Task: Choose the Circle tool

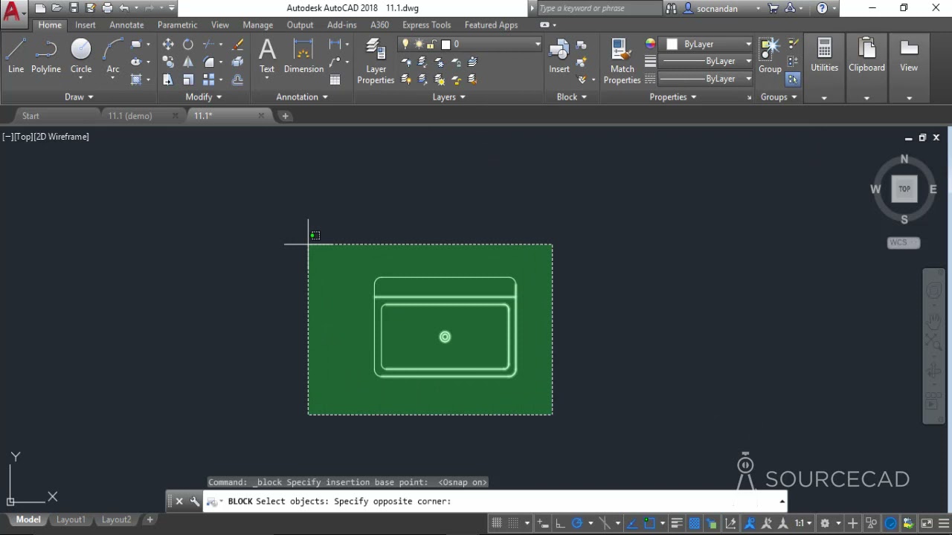Action: point(81,56)
